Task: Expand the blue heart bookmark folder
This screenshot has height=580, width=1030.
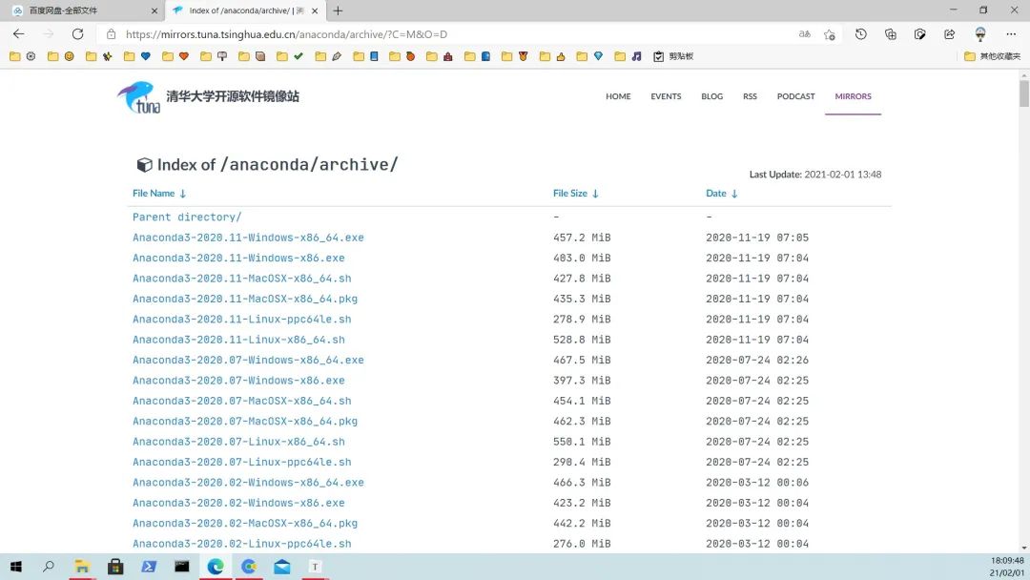Action: 137,56
